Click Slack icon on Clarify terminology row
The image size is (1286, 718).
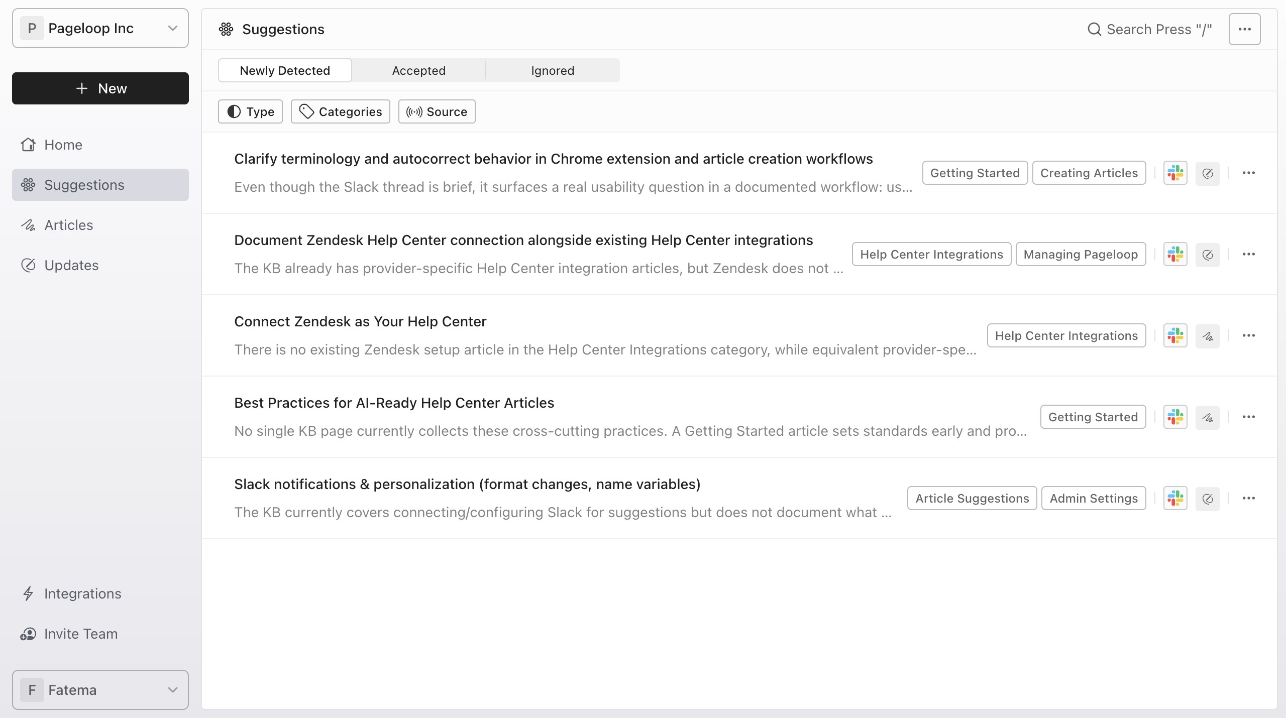[1175, 173]
